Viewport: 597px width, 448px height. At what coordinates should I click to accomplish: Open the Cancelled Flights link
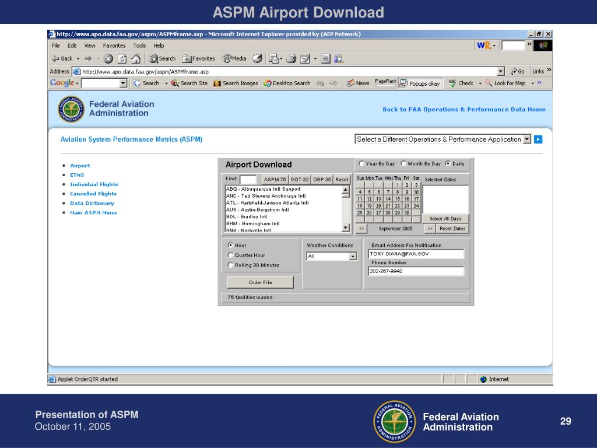point(93,194)
